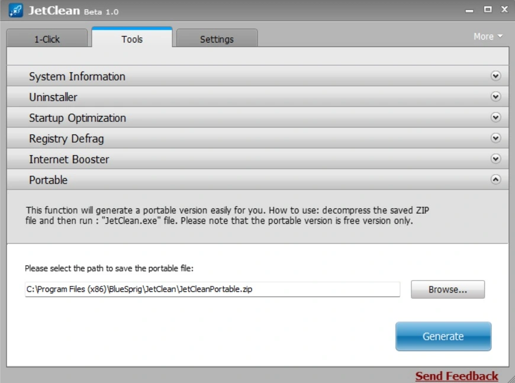The width and height of the screenshot is (515, 383).
Task: Click the Generate button
Action: 443,336
